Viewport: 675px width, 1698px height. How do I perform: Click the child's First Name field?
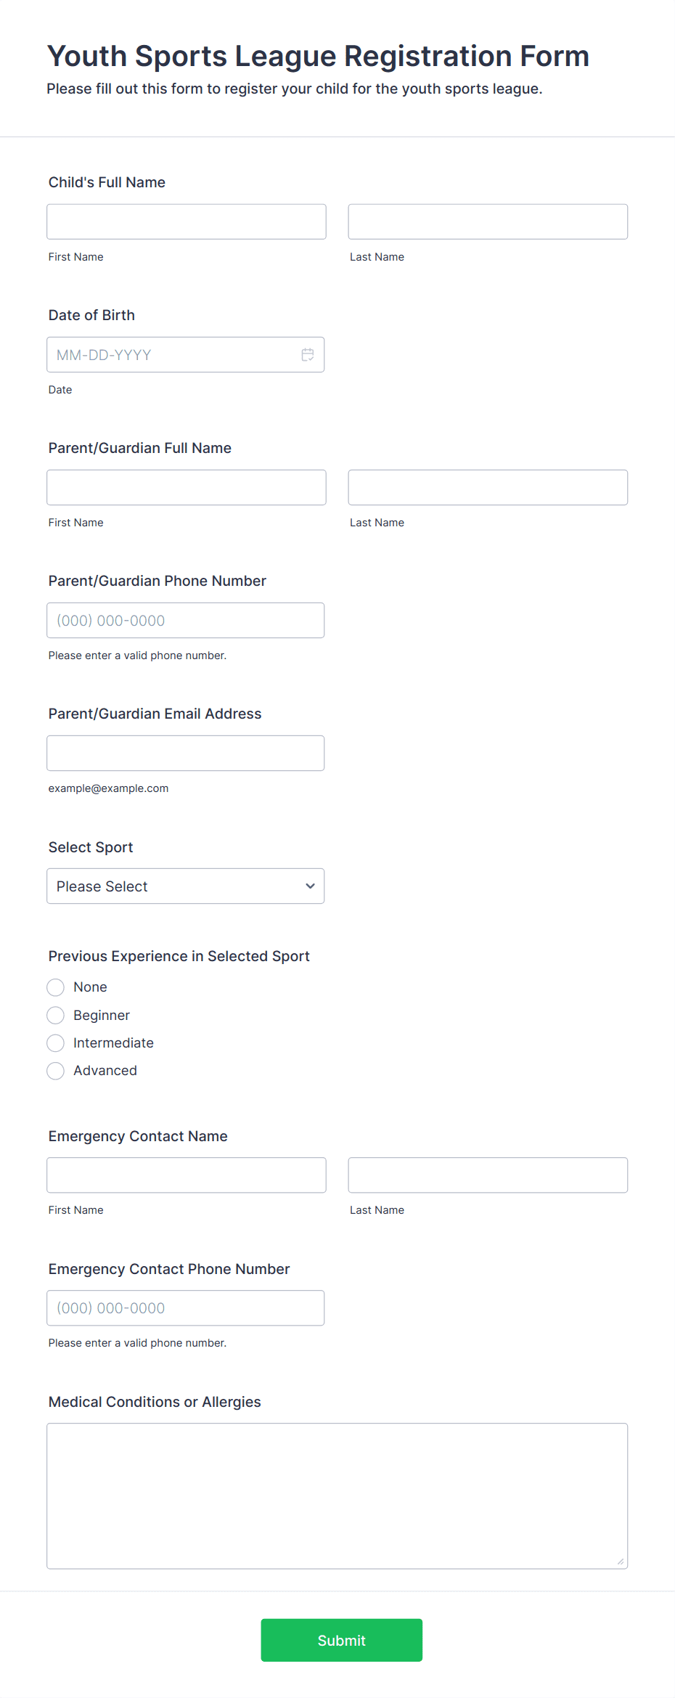pyautogui.click(x=187, y=221)
